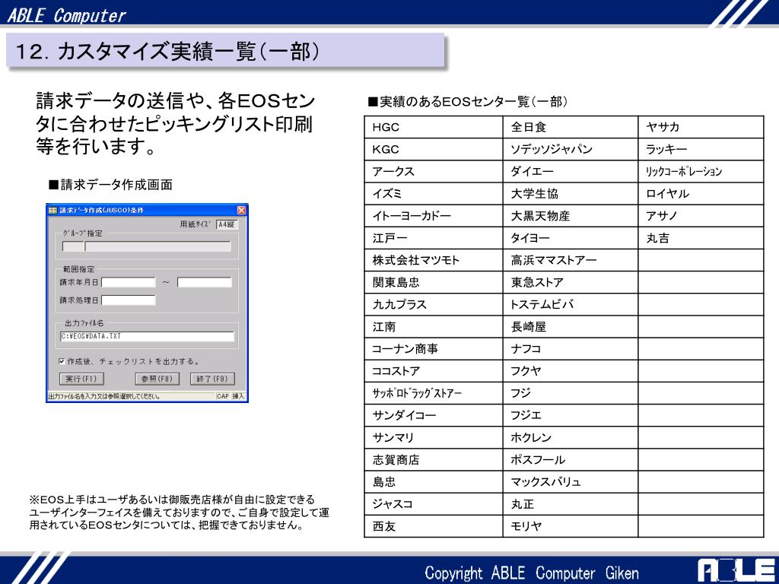Viewport: 779px width, 584px height.
Task: Click the ABLE Computer header title
Action: (x=67, y=15)
